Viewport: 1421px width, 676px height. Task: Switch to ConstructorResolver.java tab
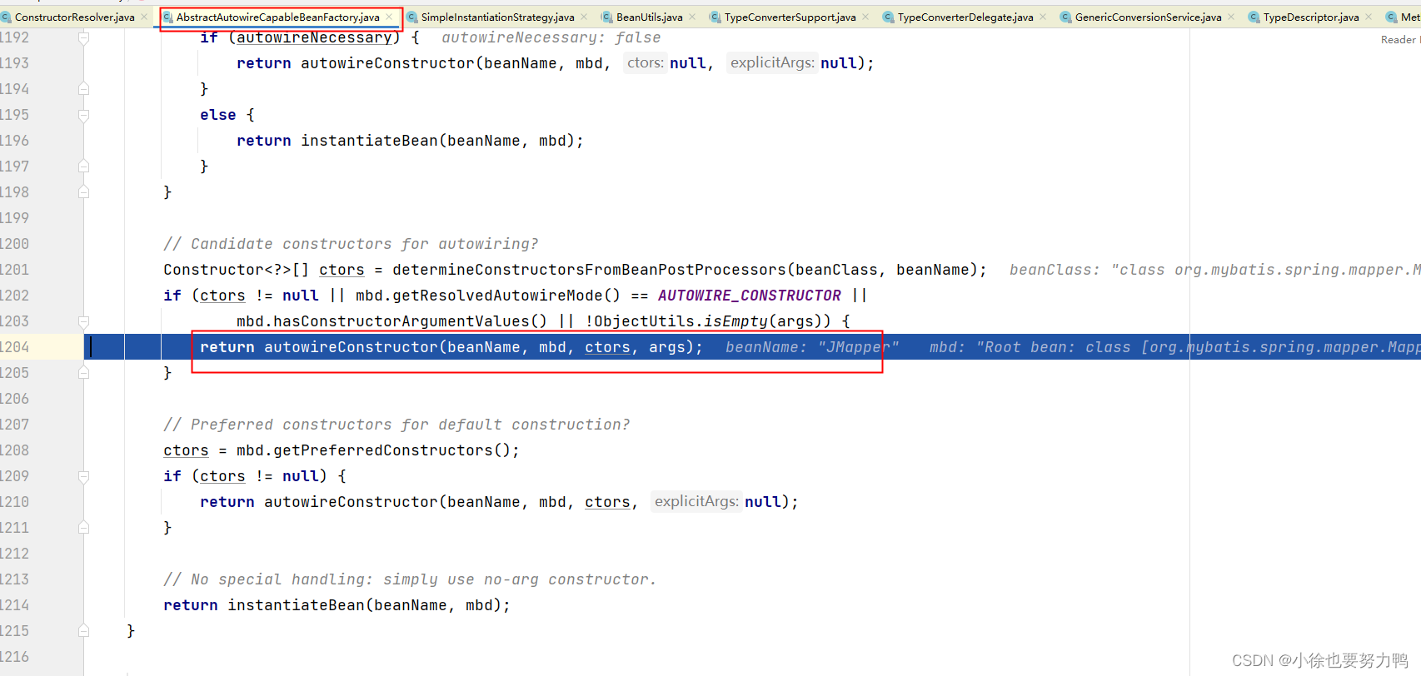[x=75, y=17]
